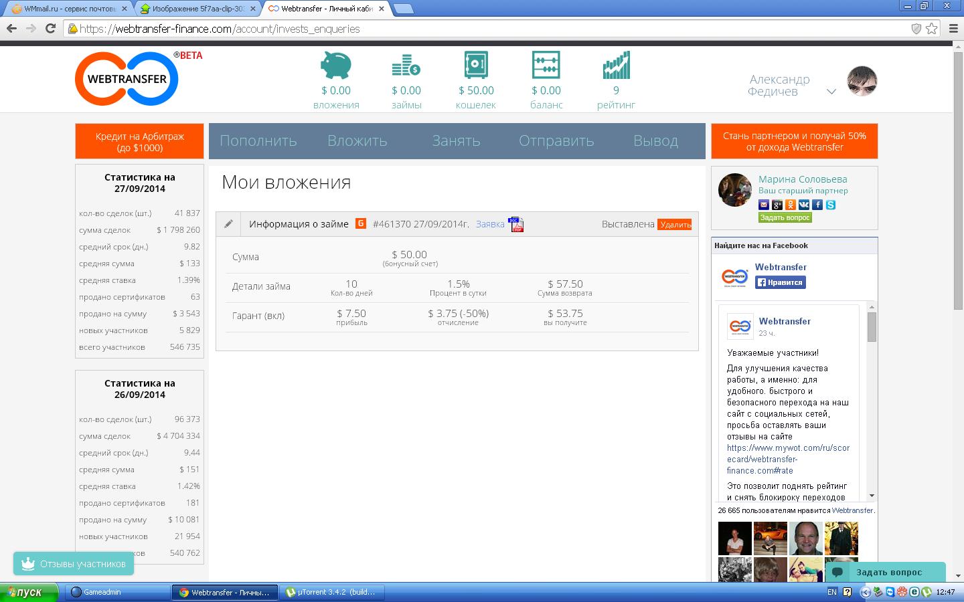Click Facebook widget scroll down arrow
The width and height of the screenshot is (964, 602).
pyautogui.click(x=872, y=496)
